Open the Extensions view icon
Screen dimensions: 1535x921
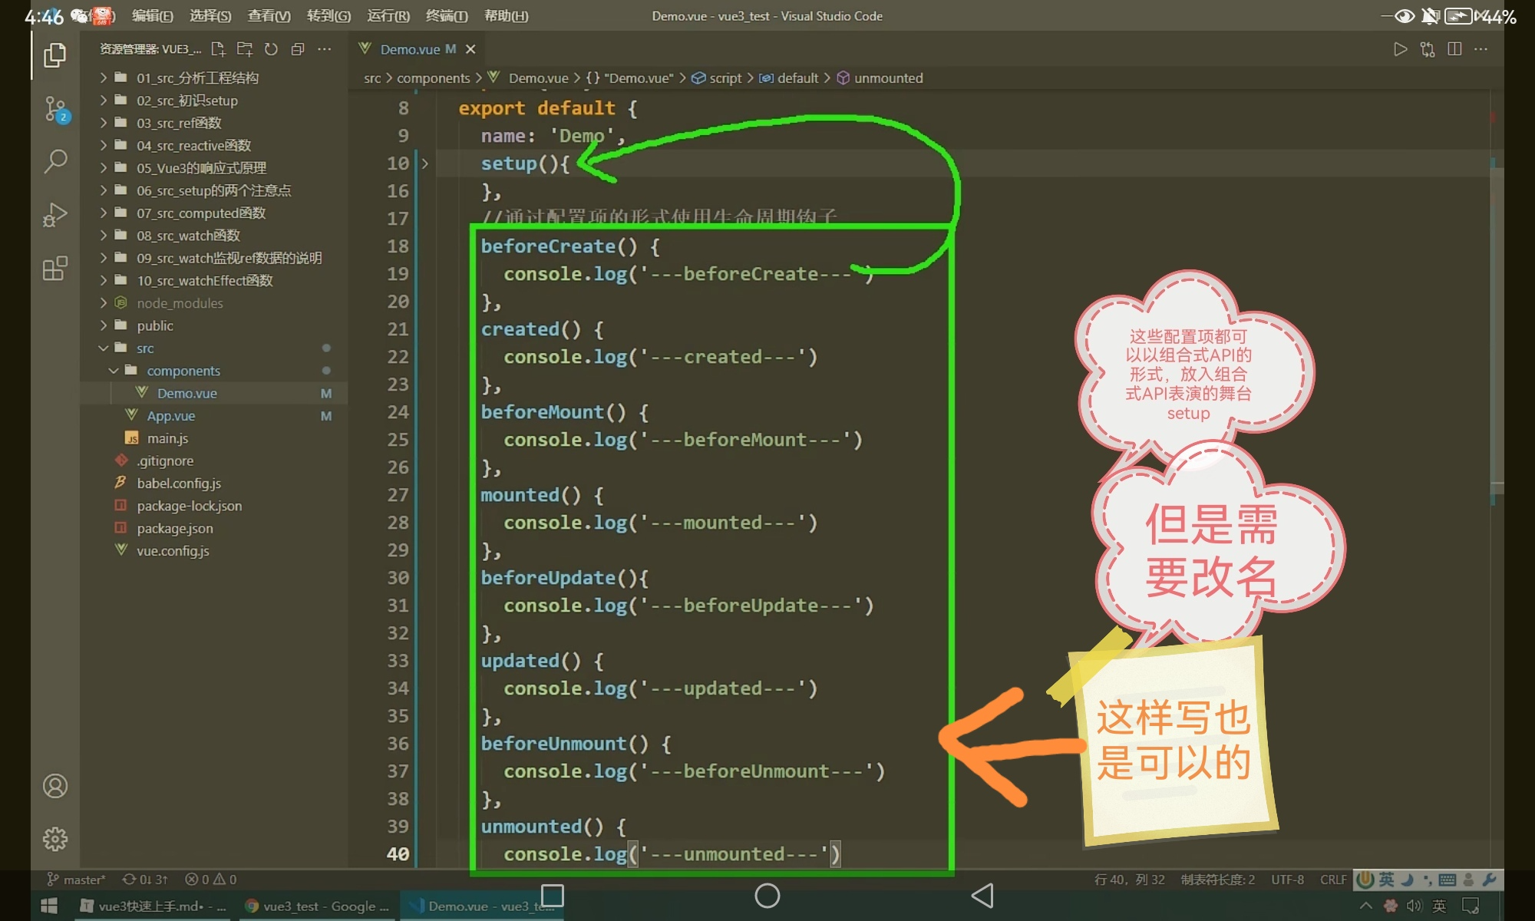(55, 269)
